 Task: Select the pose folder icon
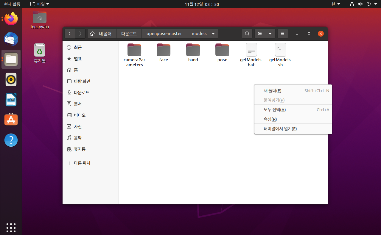tap(222, 50)
